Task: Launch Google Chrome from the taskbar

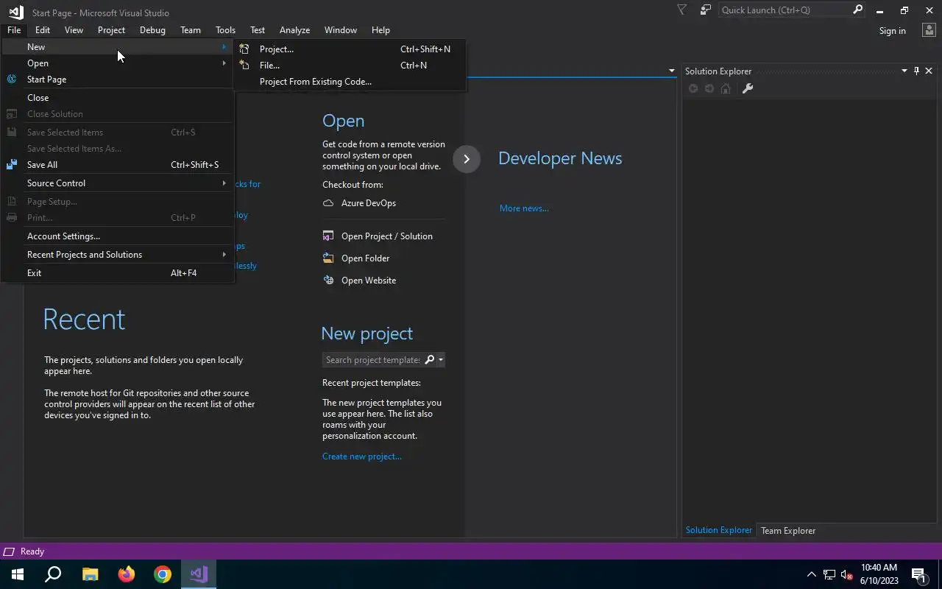Action: tap(163, 574)
